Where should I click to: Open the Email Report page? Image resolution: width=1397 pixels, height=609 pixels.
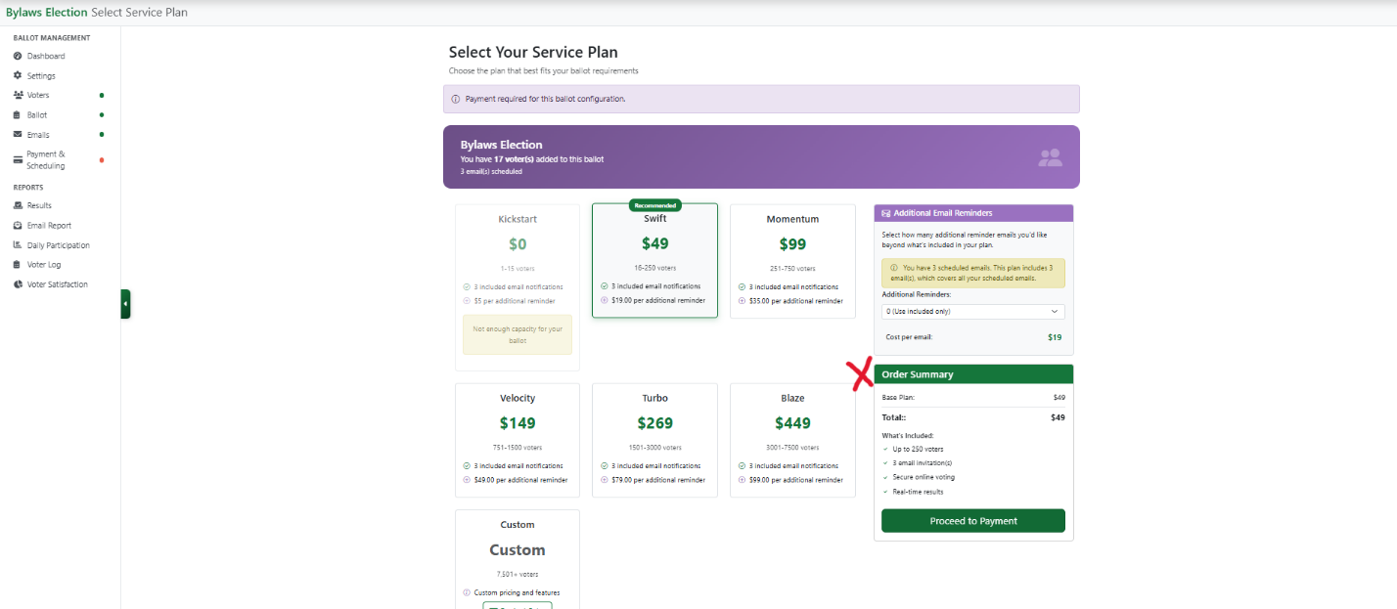(49, 226)
